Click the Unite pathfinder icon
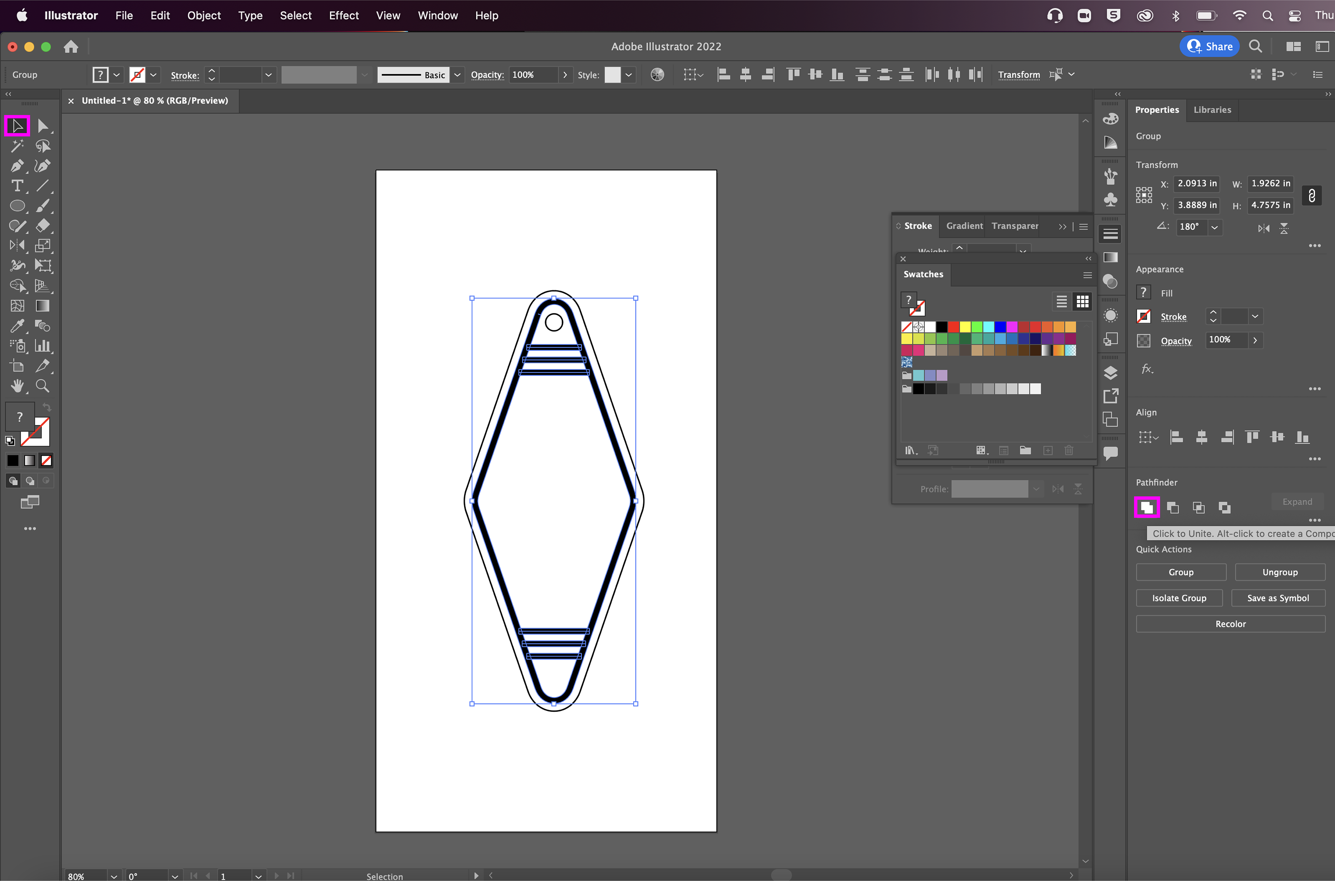 (1146, 508)
